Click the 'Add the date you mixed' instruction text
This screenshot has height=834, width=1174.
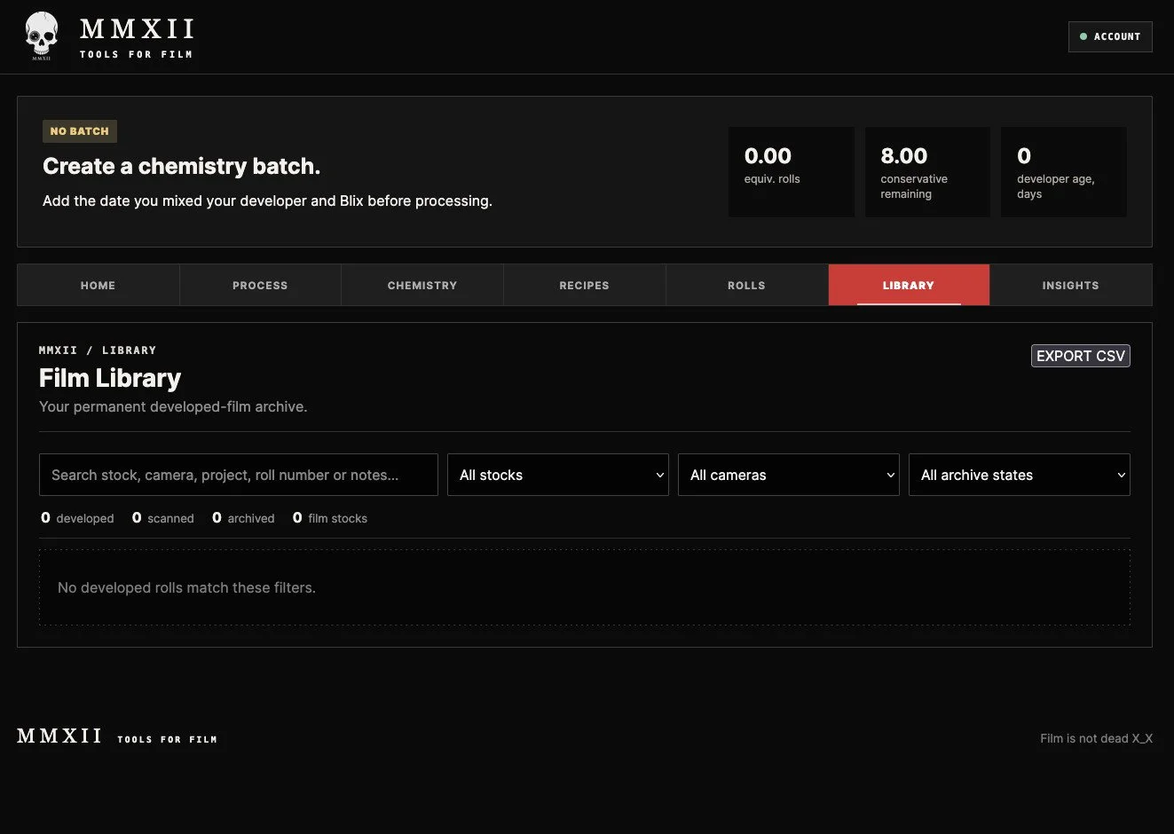(x=267, y=201)
